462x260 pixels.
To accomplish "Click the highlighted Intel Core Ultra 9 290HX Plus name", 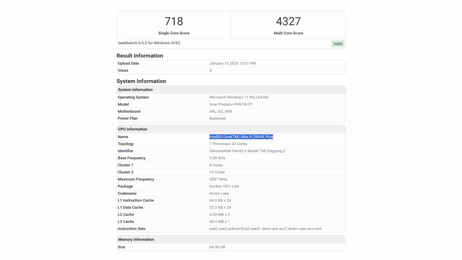I will pos(241,137).
